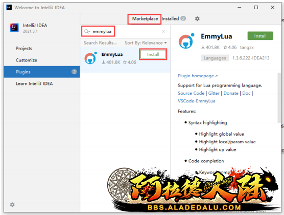284x215 pixels.
Task: Click 'Highlight up value' text
Action: (x=218, y=149)
